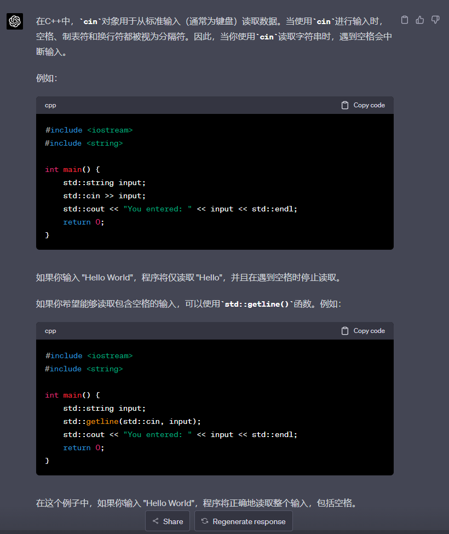Click the 'cpp' label of second code block
The image size is (449, 534).
point(50,331)
